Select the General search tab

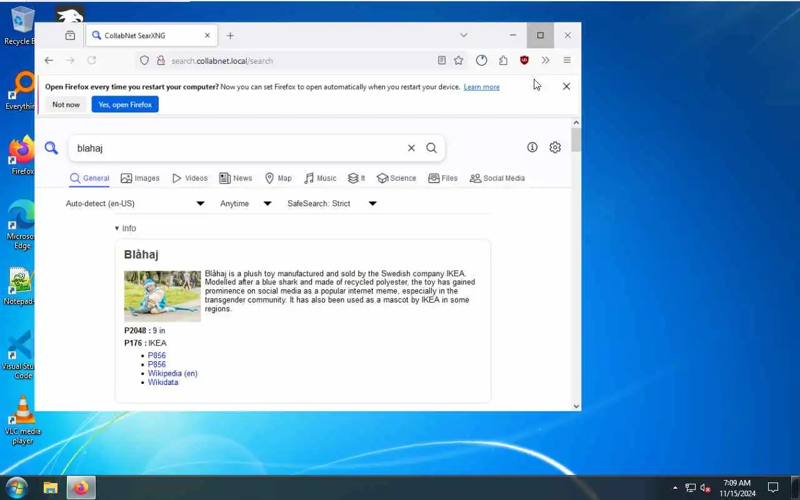click(89, 178)
